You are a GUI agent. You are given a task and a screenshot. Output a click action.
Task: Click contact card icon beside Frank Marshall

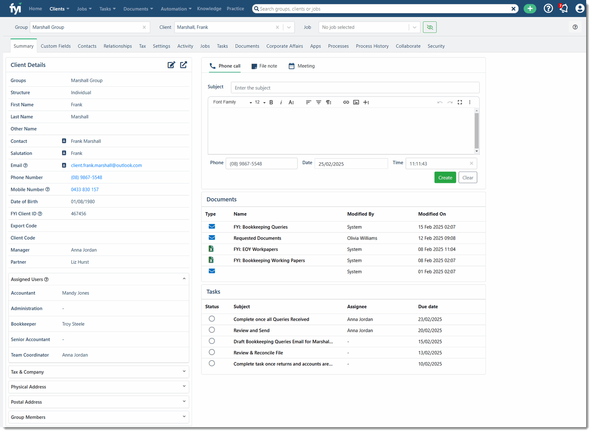pos(64,141)
